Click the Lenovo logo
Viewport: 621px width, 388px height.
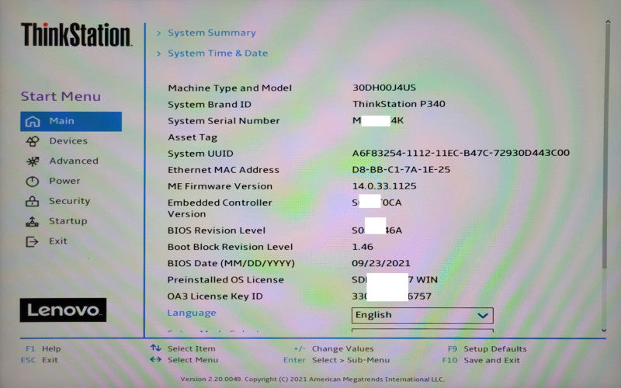click(63, 310)
